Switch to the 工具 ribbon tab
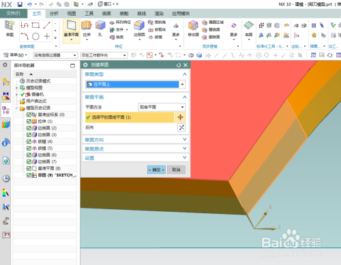The width and height of the screenshot is (341, 265). [89, 14]
